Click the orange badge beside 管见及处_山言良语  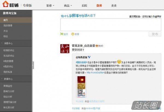click(x=97, y=46)
